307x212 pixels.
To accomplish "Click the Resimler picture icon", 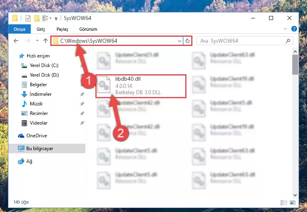I will click(24, 113).
